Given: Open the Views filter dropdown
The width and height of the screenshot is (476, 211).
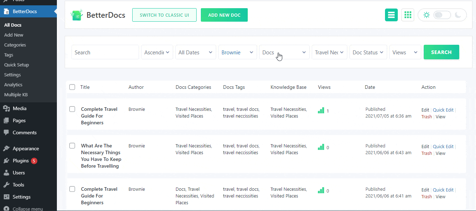Looking at the screenshot, I should [x=405, y=52].
